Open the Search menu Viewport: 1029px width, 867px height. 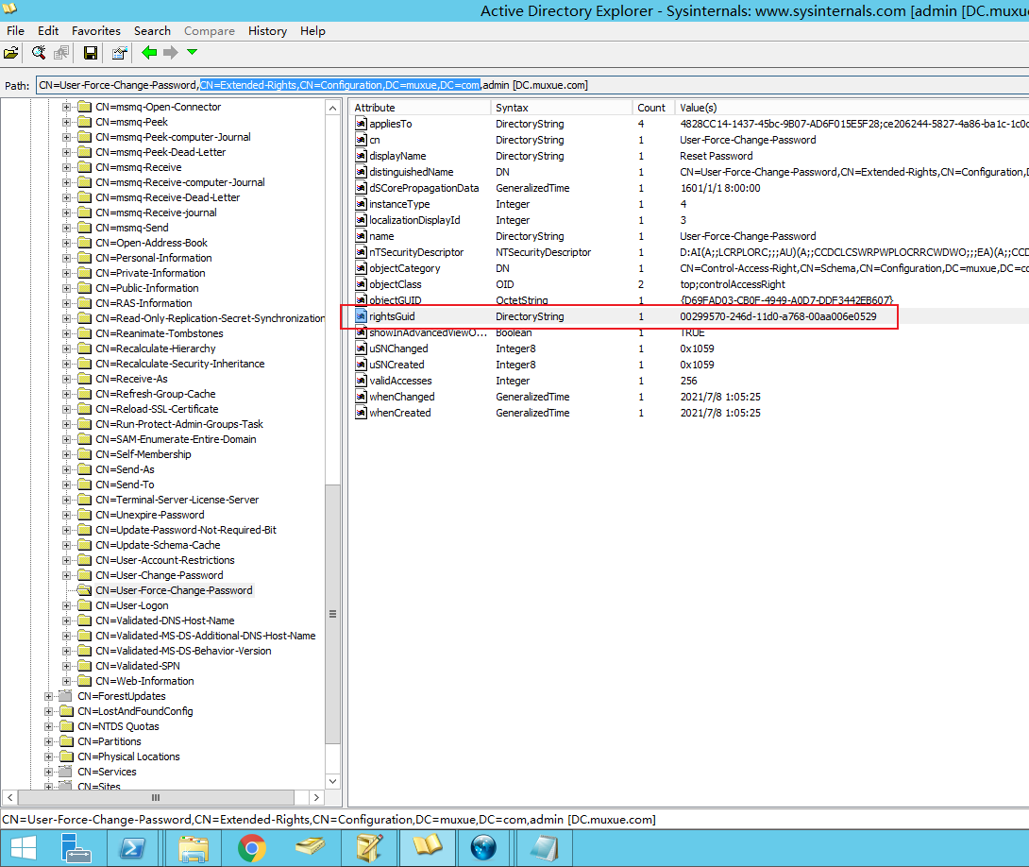(x=152, y=31)
